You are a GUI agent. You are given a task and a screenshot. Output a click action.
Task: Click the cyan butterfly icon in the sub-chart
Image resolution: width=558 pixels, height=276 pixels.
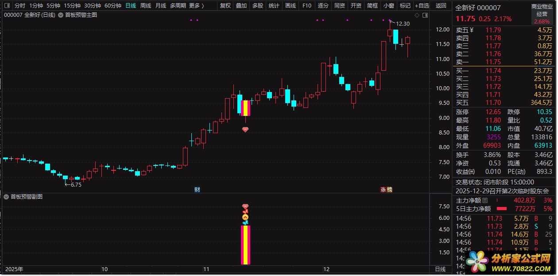click(245, 222)
